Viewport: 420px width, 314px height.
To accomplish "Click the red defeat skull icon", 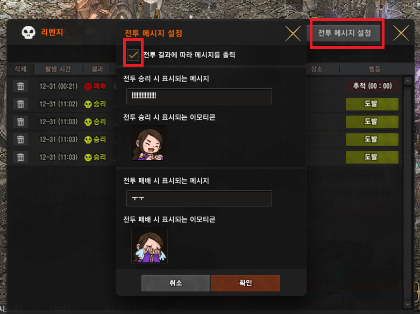I will click(x=88, y=87).
